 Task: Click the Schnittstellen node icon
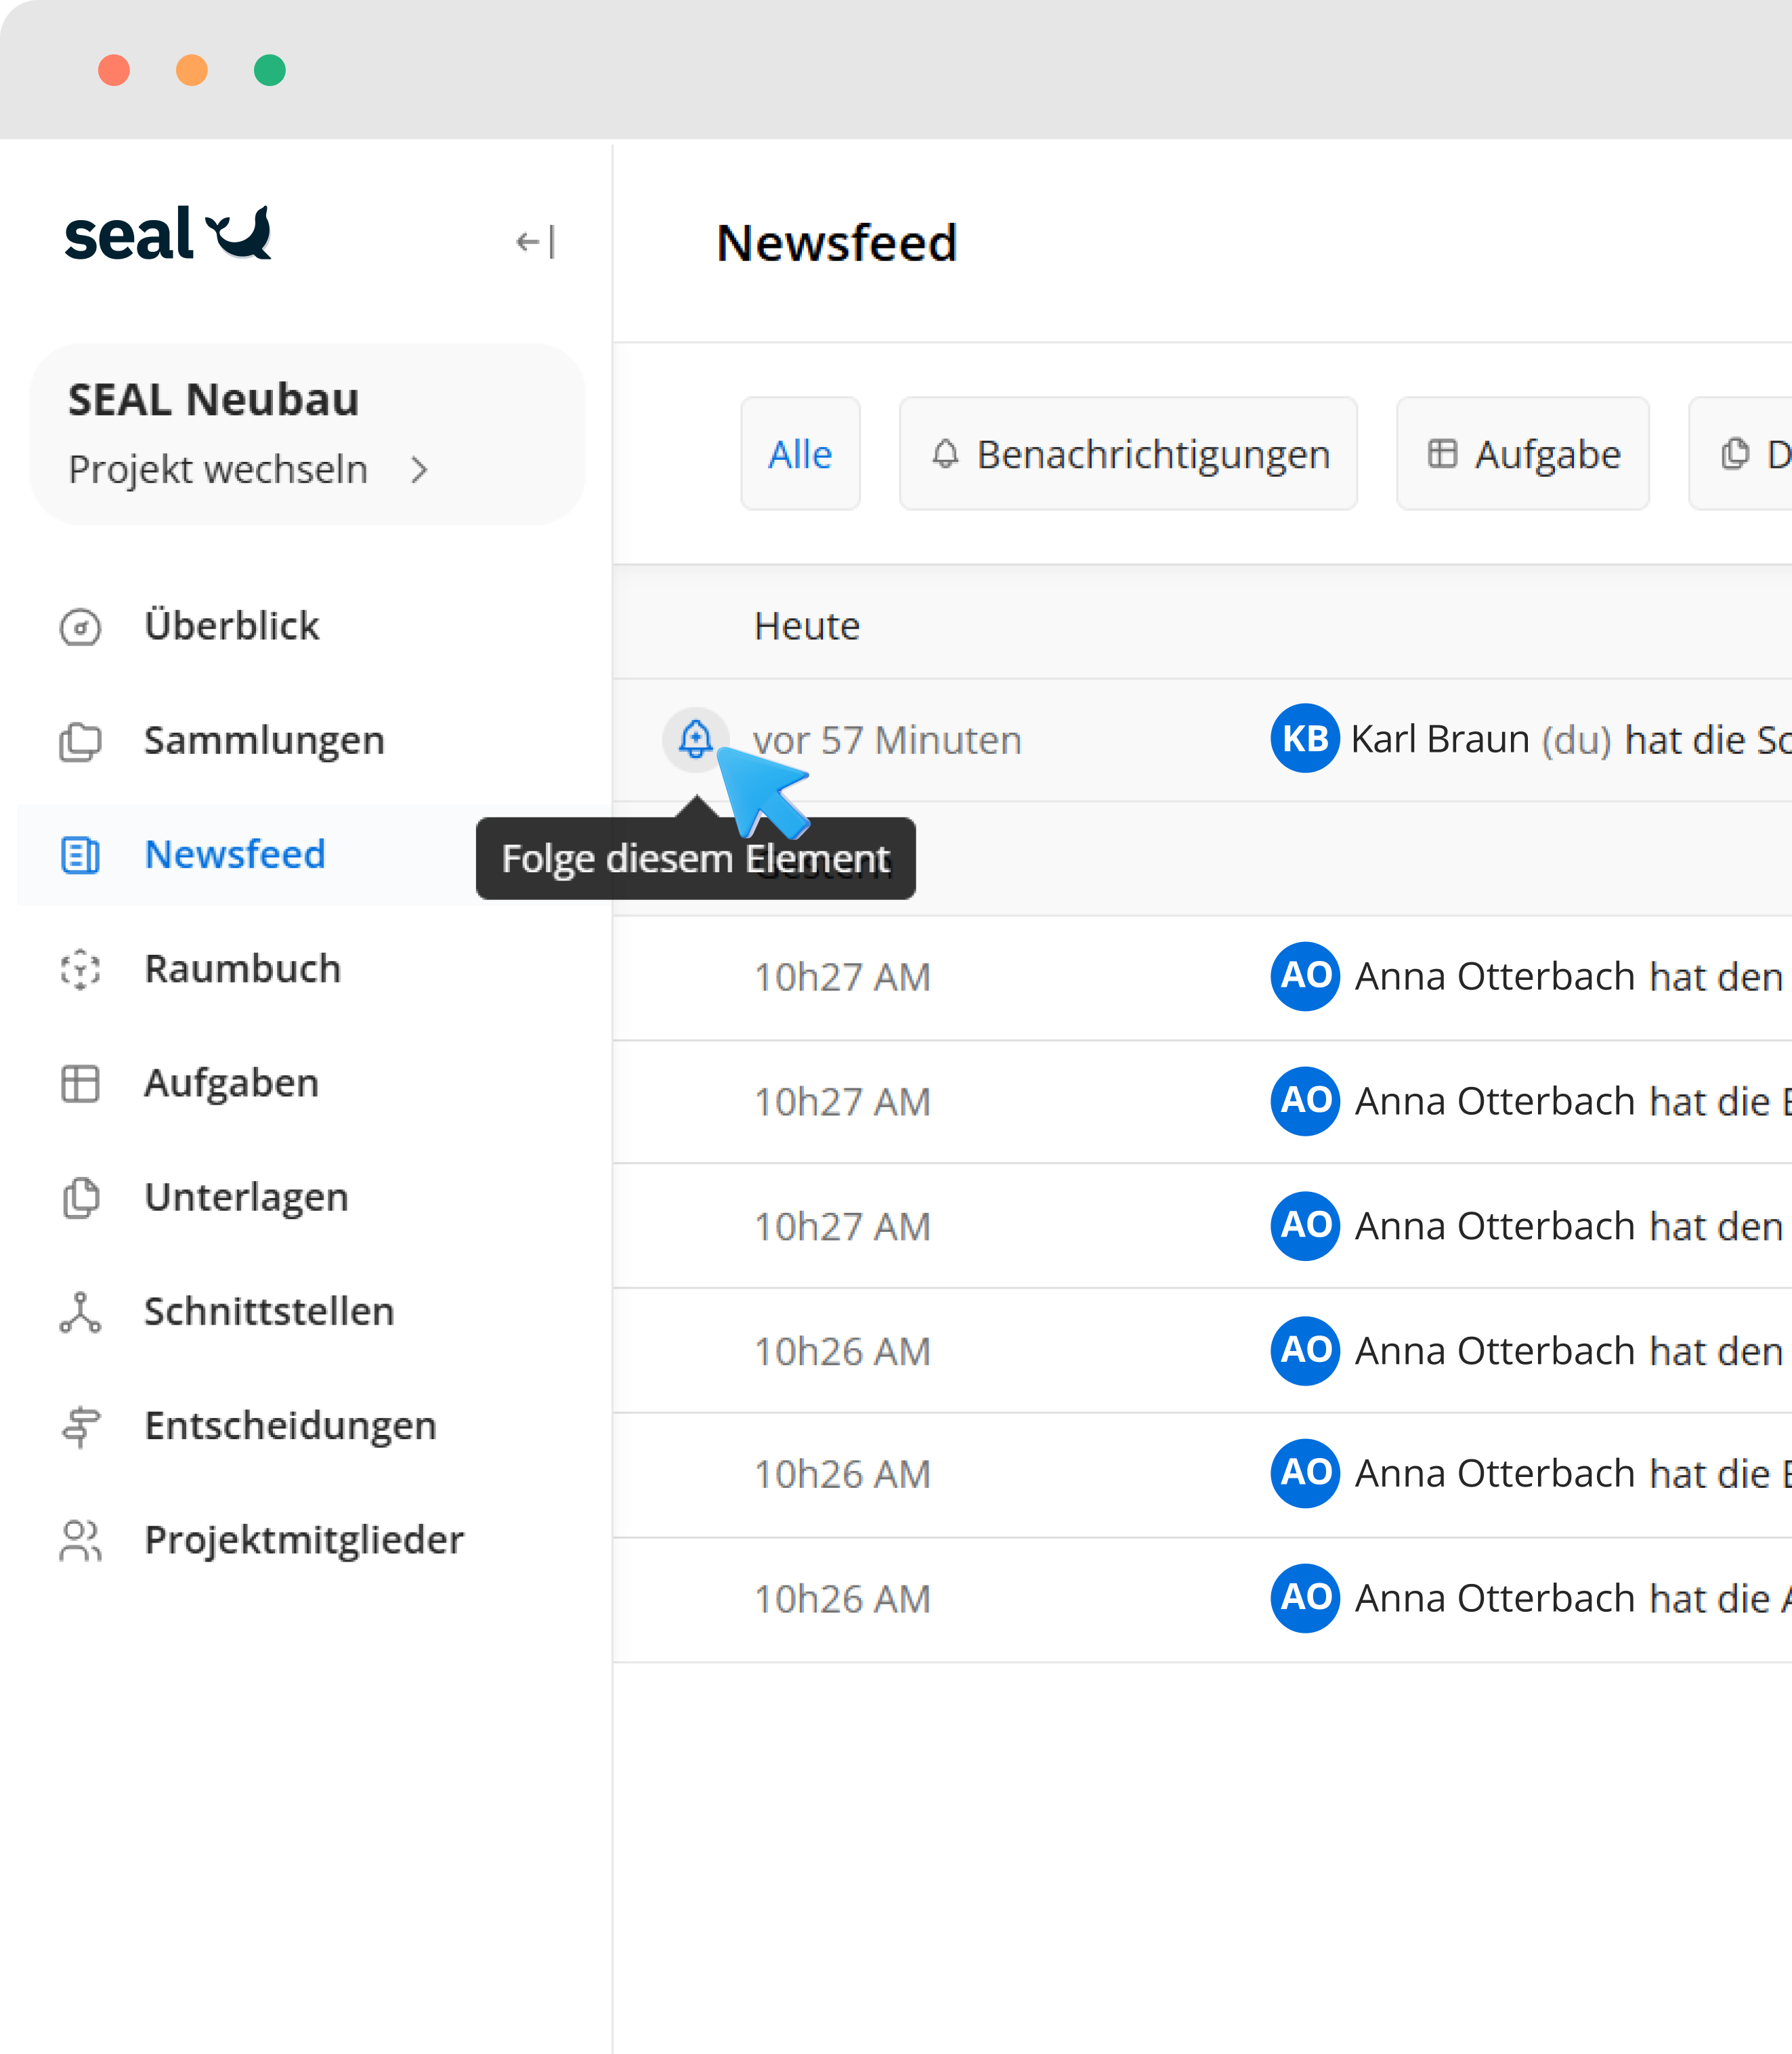click(x=80, y=1312)
